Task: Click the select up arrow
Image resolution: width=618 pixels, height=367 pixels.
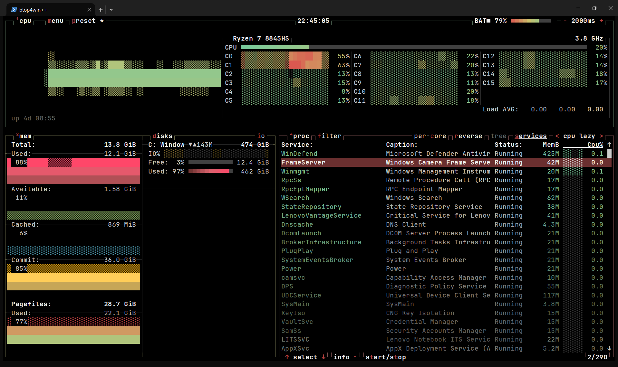Action: point(287,357)
